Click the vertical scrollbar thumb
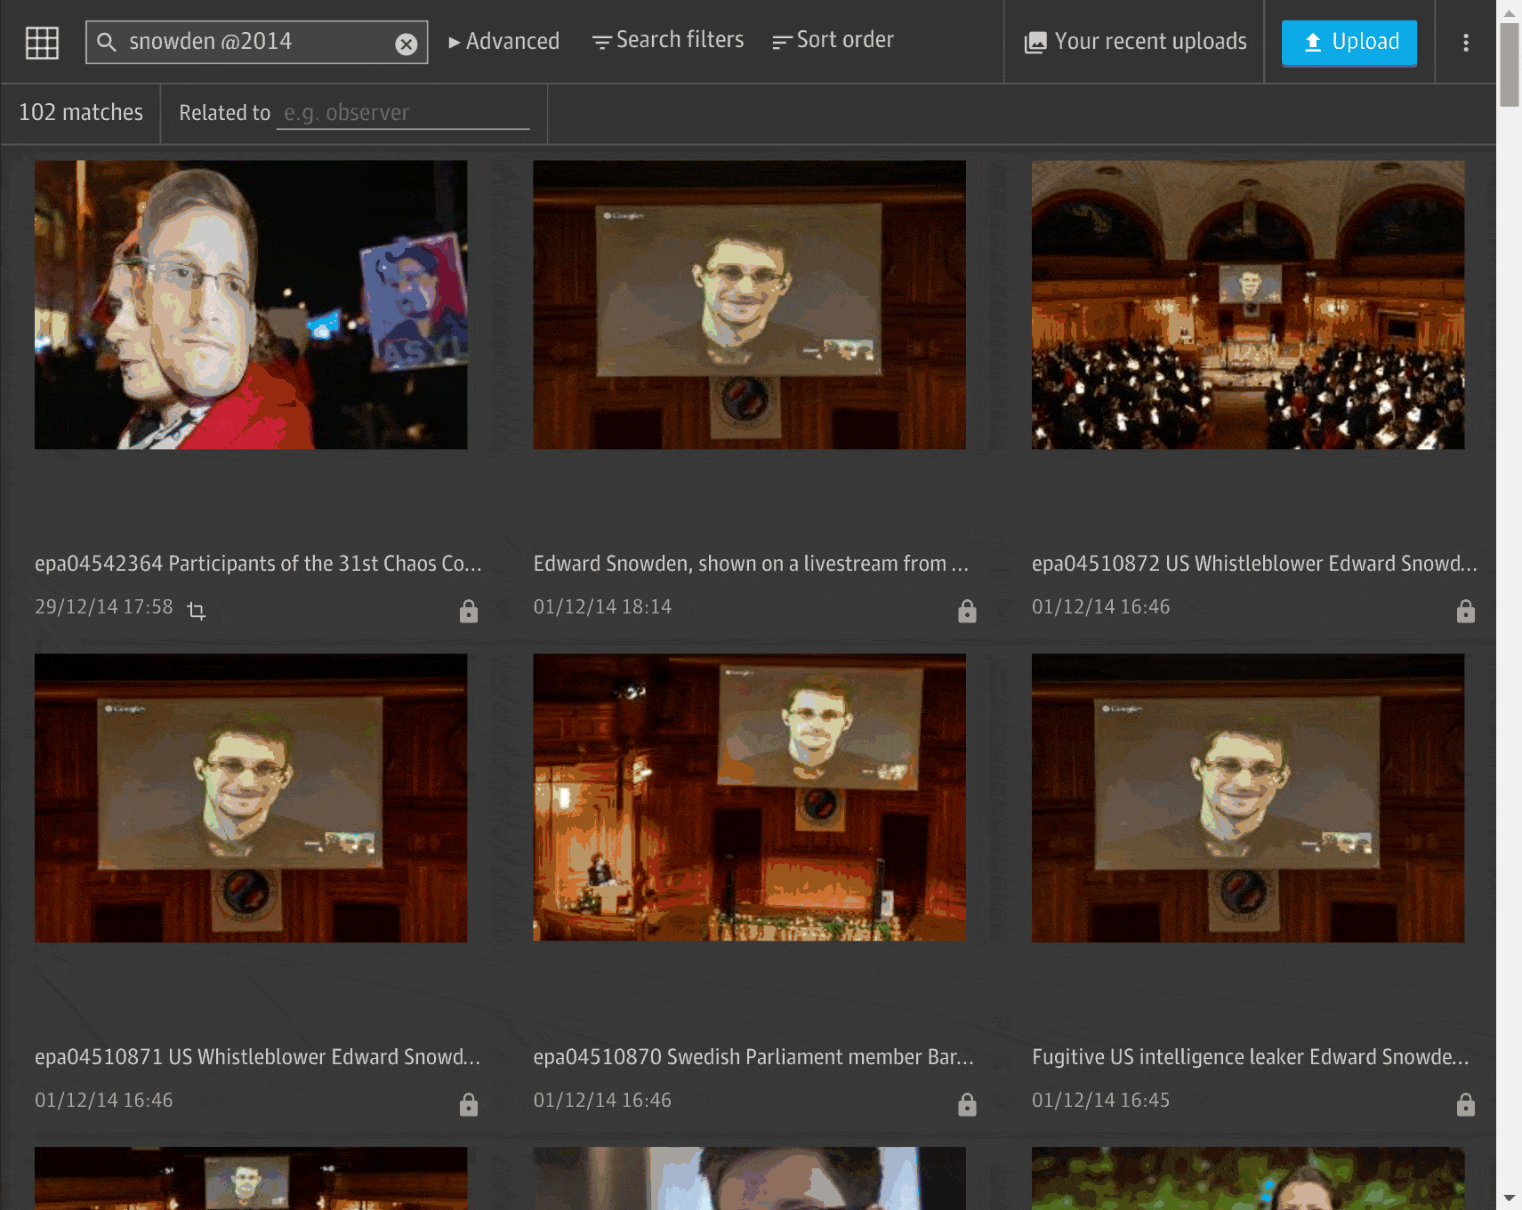 [x=1509, y=64]
